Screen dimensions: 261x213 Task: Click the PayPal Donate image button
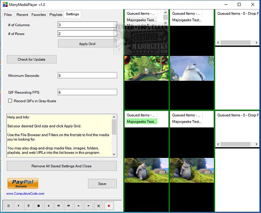point(23,183)
